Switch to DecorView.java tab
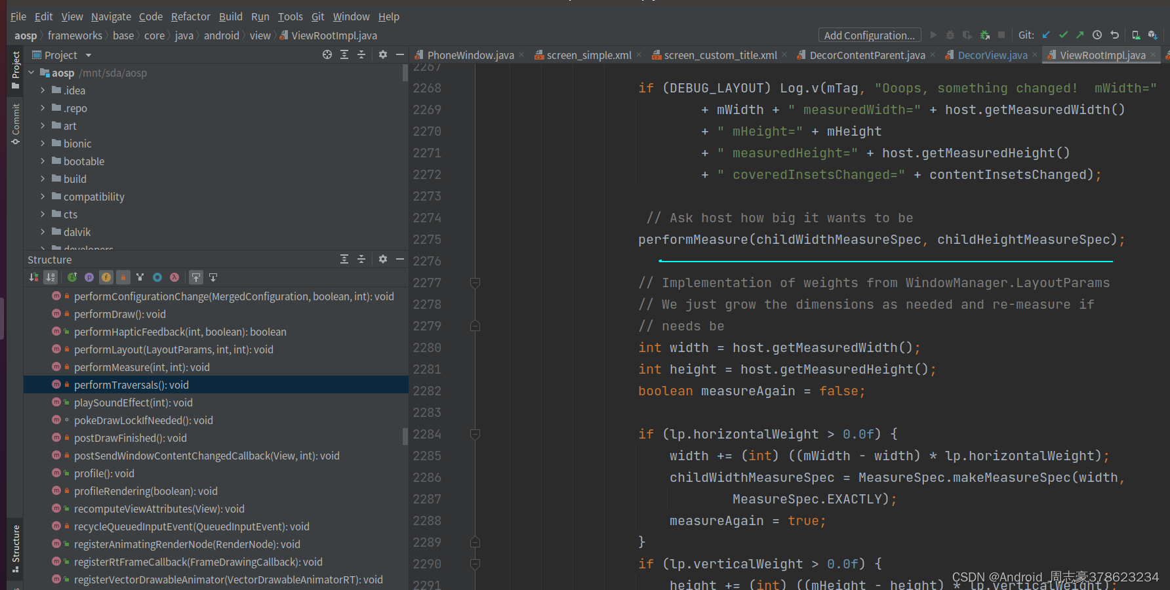This screenshot has width=1170, height=590. pos(992,55)
